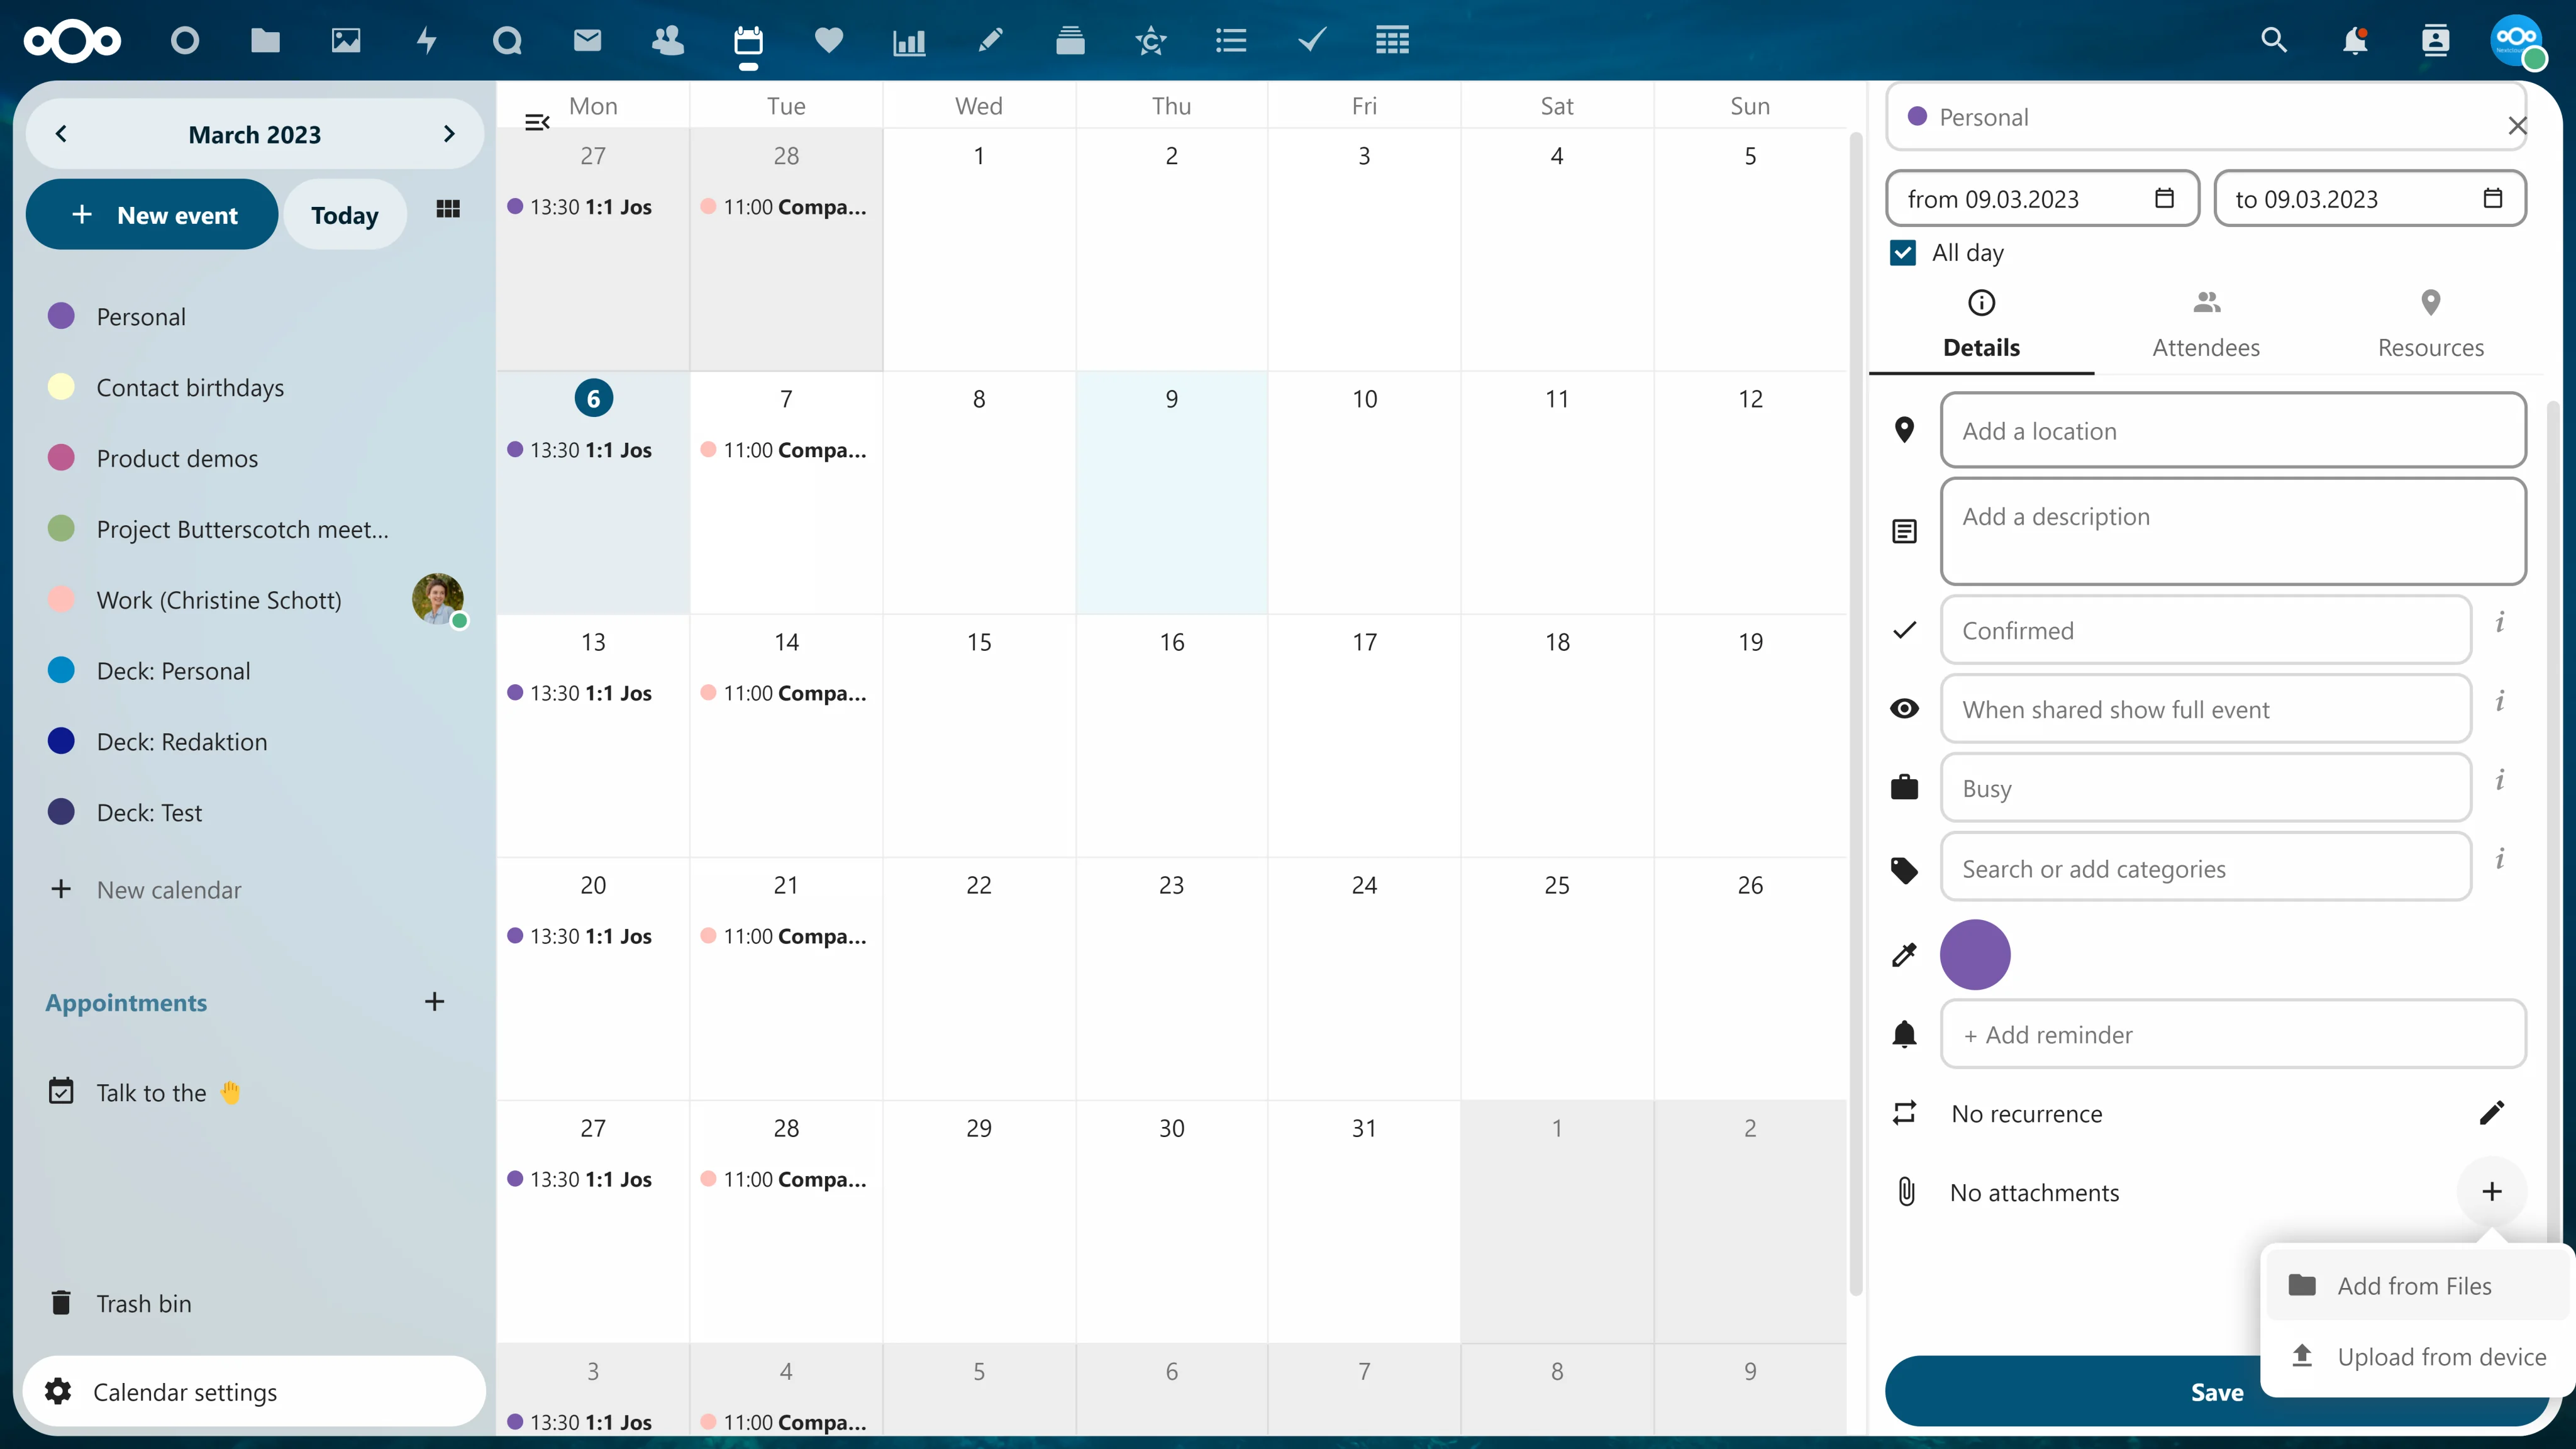Open the Activity lightning icon
This screenshot has height=1449, width=2576.
pos(427,40)
